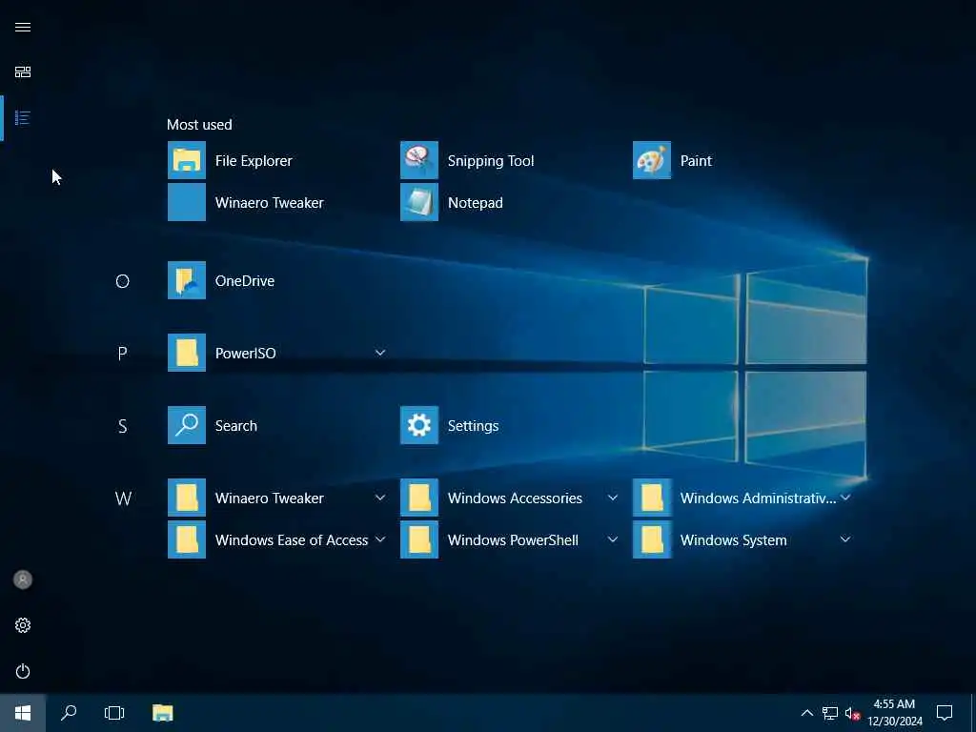Show hidden system tray icons
The width and height of the screenshot is (976, 732).
806,713
